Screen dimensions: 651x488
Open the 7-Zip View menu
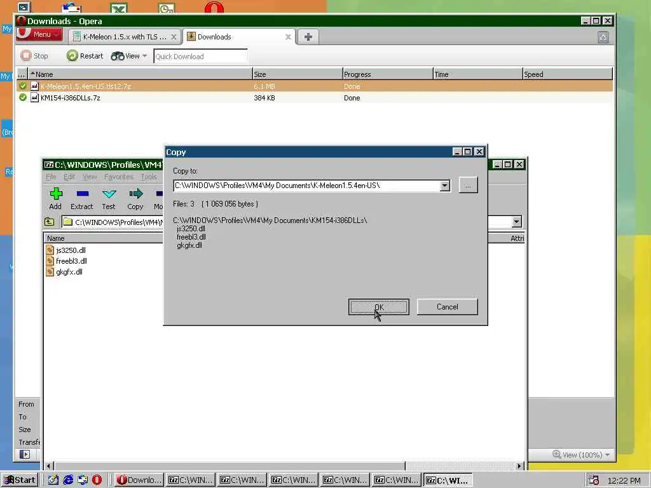pyautogui.click(x=90, y=177)
